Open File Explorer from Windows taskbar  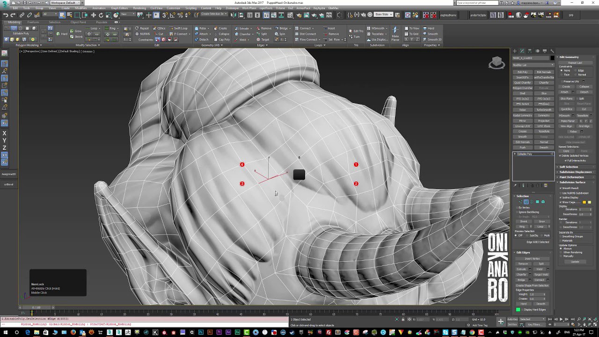click(37, 332)
